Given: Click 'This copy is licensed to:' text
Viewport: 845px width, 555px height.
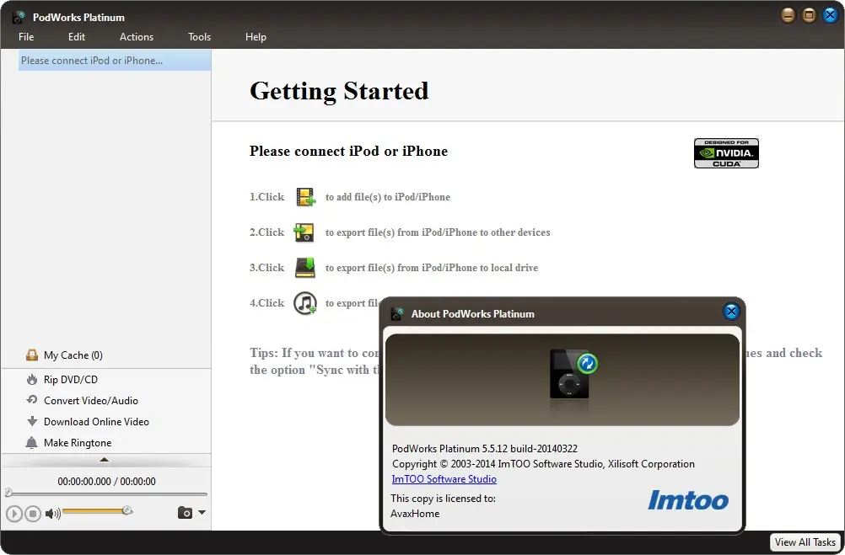Looking at the screenshot, I should coord(443,499).
